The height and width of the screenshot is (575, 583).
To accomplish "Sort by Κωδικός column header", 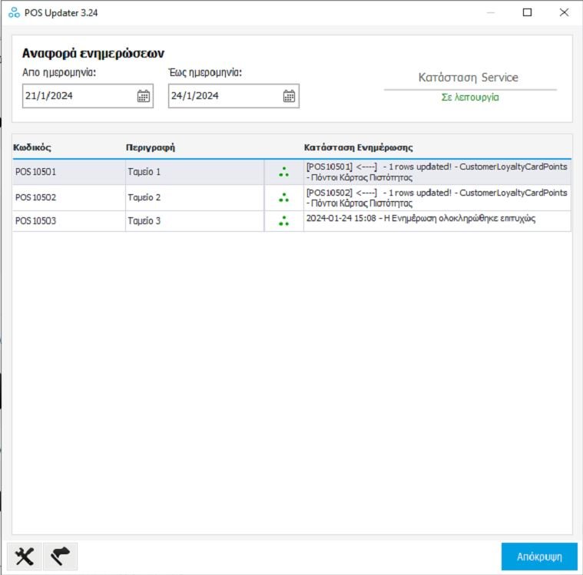I will [32, 147].
